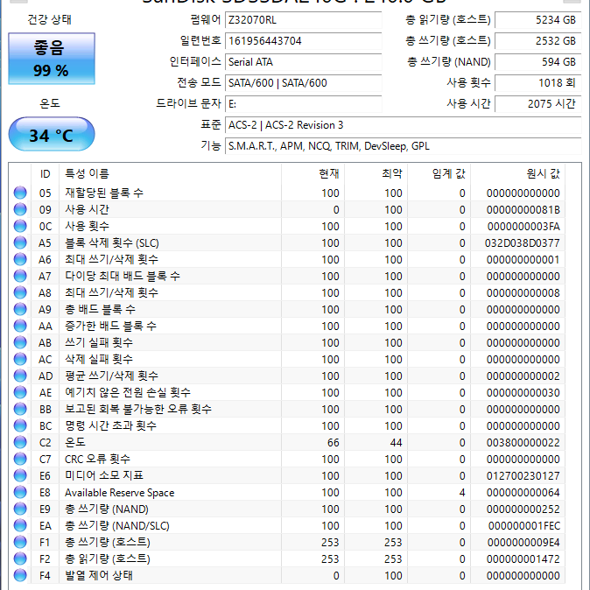Click the features field with S.M.A.R.T., APM

tap(404, 146)
